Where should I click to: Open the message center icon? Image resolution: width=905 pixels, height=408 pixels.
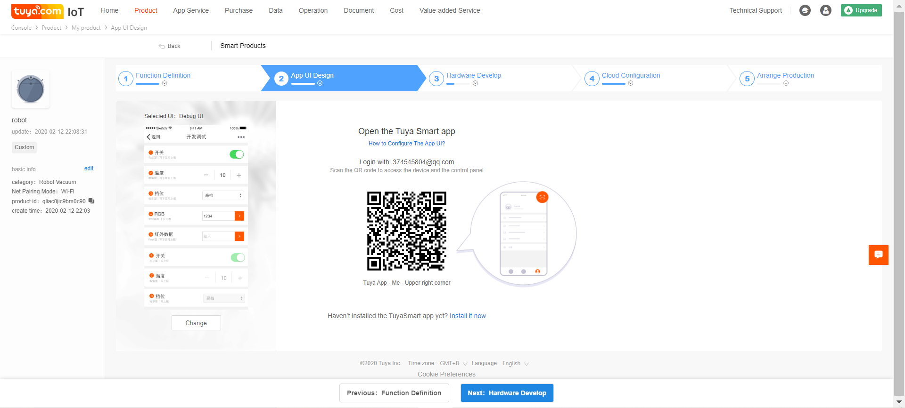point(805,10)
